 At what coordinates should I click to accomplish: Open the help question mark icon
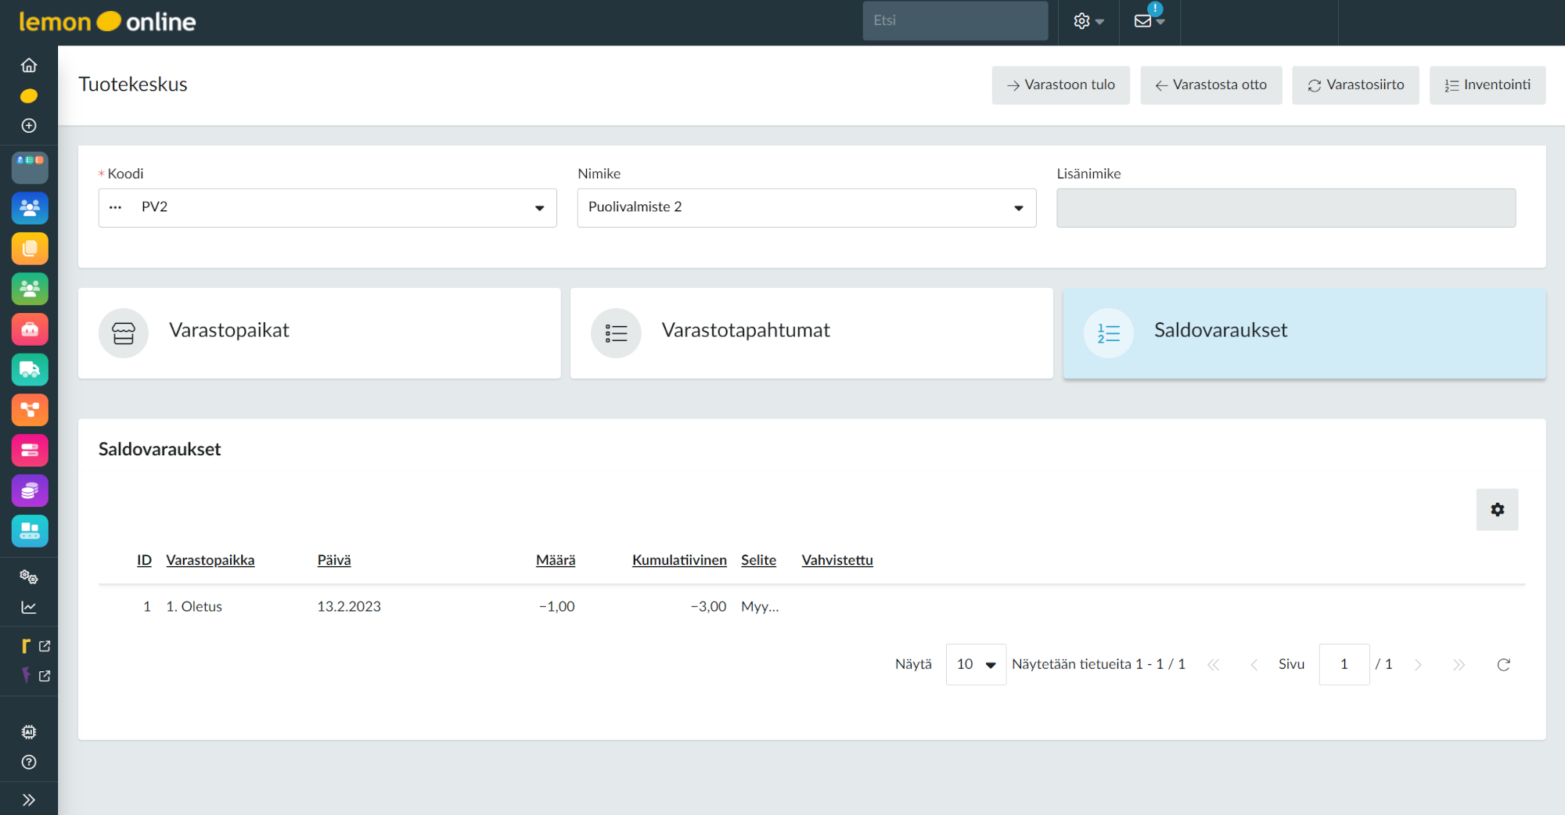(29, 763)
